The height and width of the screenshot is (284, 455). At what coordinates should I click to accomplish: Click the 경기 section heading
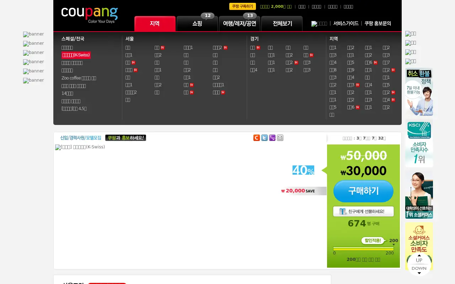click(254, 39)
